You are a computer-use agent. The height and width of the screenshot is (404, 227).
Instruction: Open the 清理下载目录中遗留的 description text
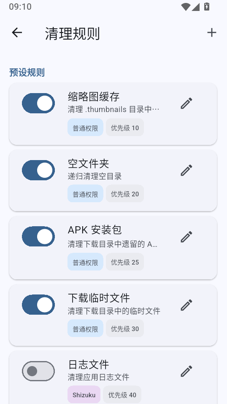pyautogui.click(x=113, y=244)
